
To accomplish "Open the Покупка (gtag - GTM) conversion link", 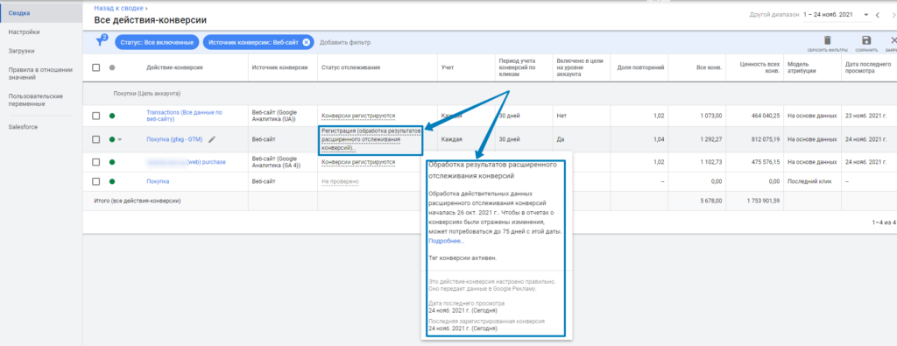I will 174,139.
